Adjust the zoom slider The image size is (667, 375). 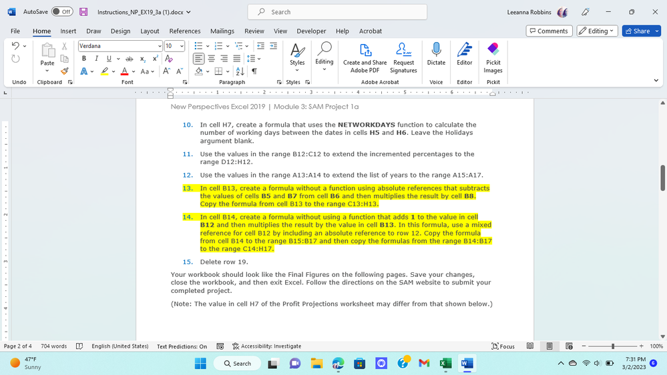(x=612, y=346)
